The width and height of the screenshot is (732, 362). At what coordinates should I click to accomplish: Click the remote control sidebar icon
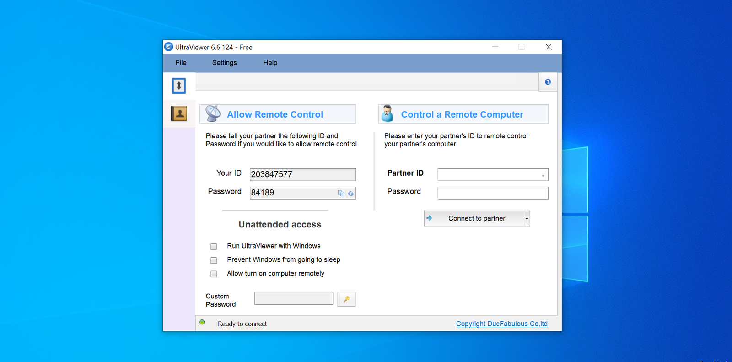point(179,86)
